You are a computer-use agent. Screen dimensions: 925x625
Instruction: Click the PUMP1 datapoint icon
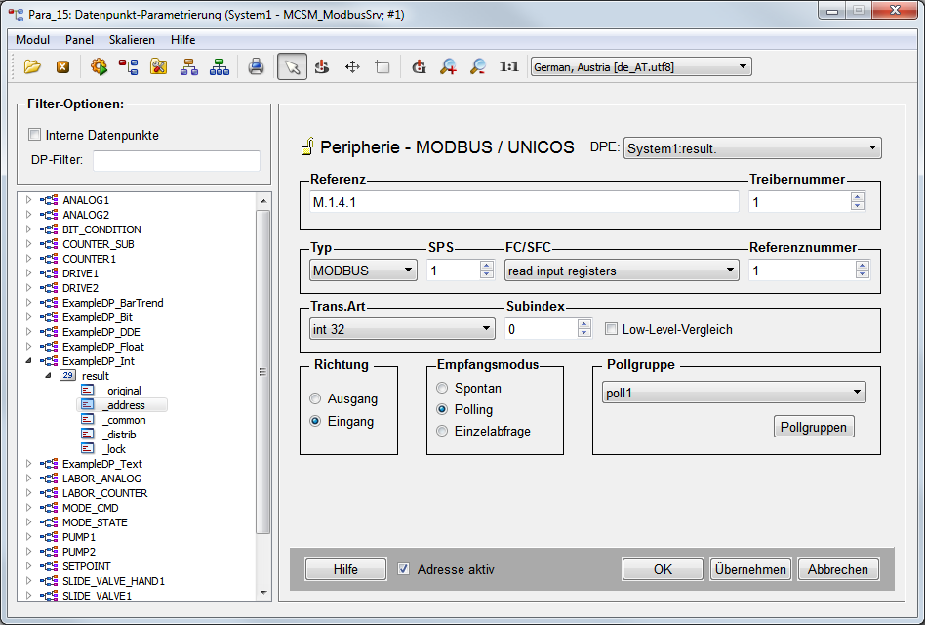pyautogui.click(x=50, y=537)
